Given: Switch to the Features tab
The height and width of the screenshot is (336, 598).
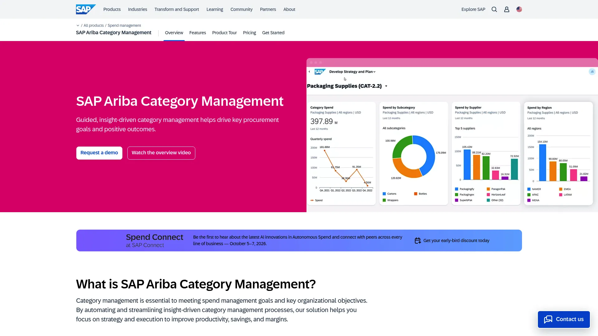Looking at the screenshot, I should click(x=197, y=33).
